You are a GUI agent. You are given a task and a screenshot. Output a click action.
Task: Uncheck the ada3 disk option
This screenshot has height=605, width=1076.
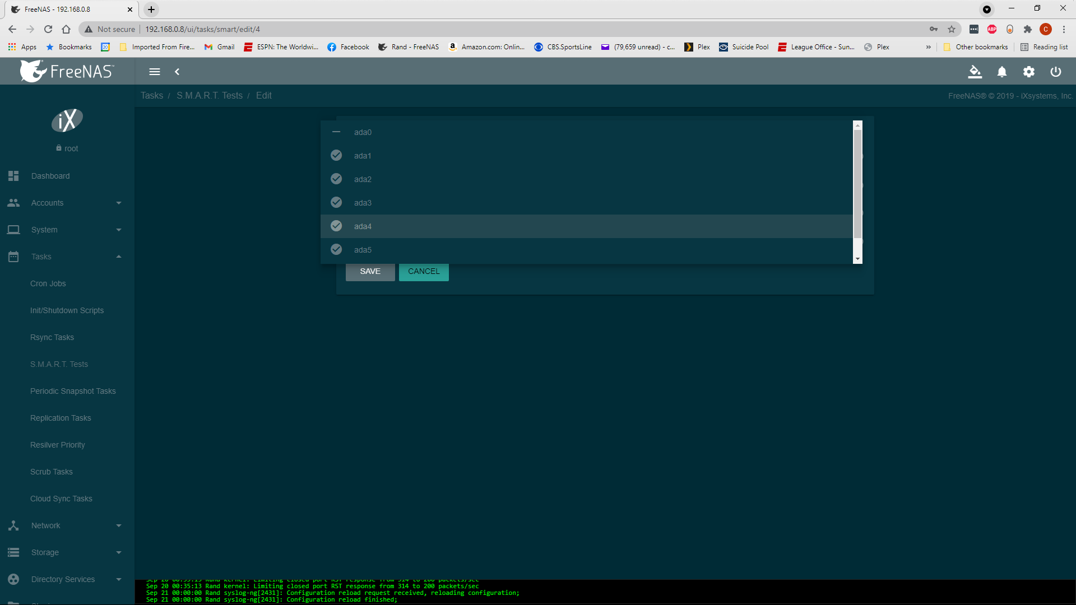(x=587, y=203)
